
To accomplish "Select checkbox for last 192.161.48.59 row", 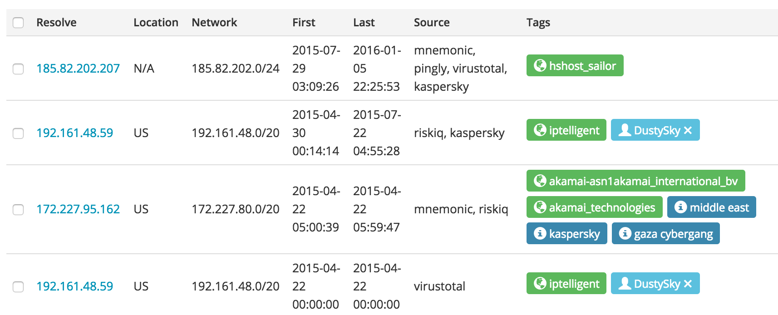I will click(x=18, y=287).
